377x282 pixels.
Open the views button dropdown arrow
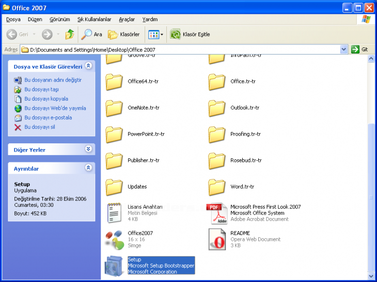click(x=162, y=35)
